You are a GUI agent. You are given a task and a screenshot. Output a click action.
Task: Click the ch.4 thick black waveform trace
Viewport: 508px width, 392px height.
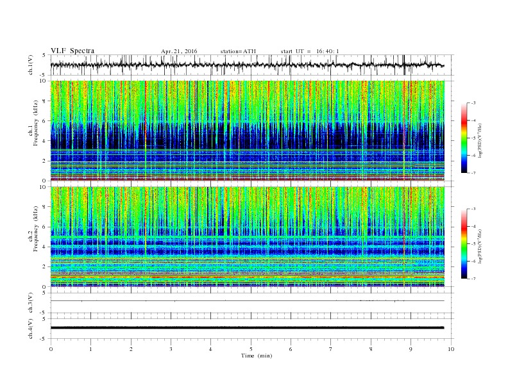247,328
